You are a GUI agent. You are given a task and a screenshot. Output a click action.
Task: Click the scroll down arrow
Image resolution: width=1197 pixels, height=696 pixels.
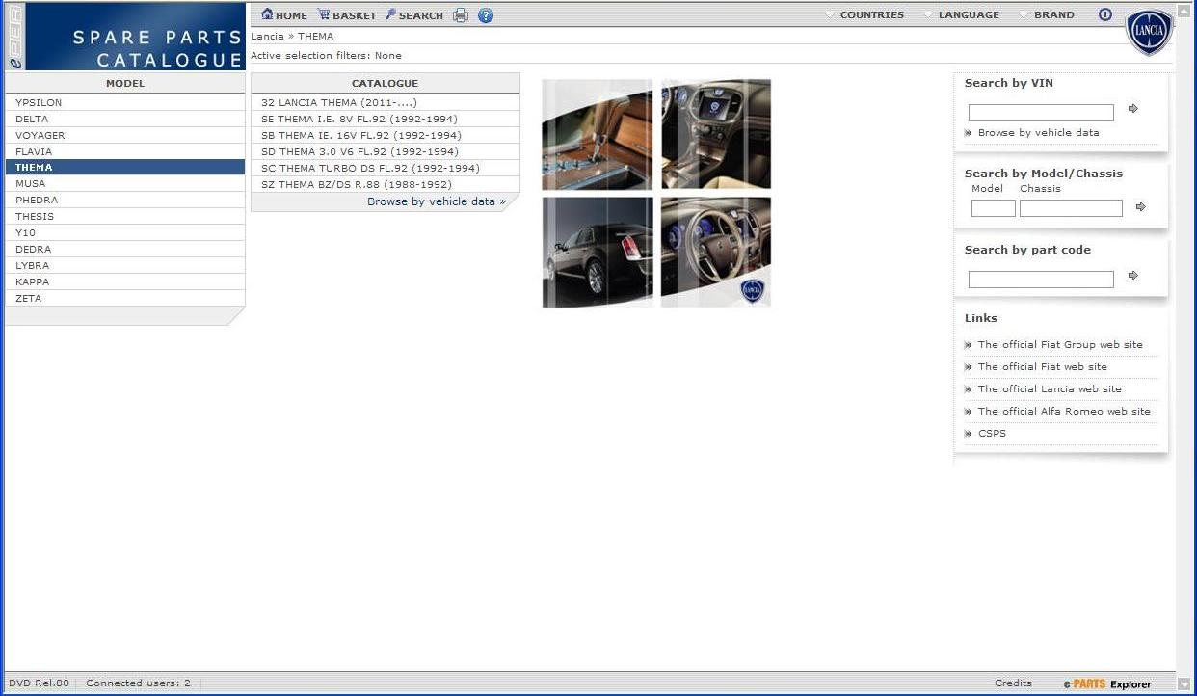coord(1185,683)
